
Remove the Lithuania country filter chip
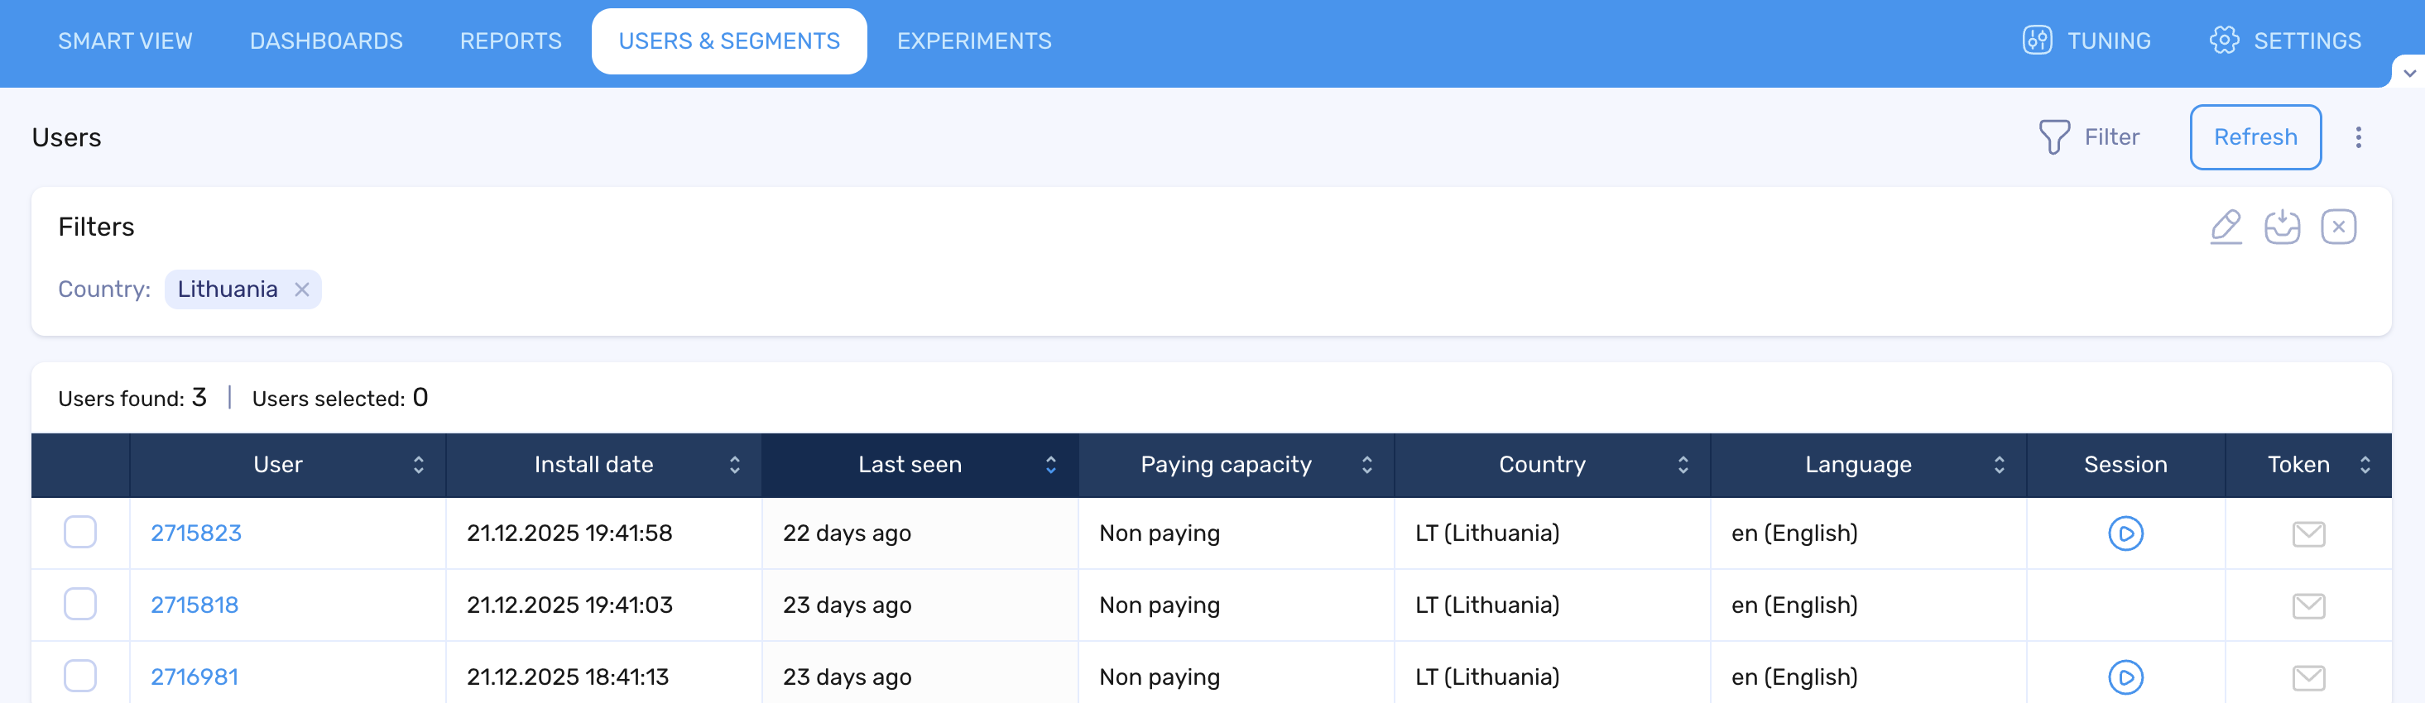click(301, 289)
